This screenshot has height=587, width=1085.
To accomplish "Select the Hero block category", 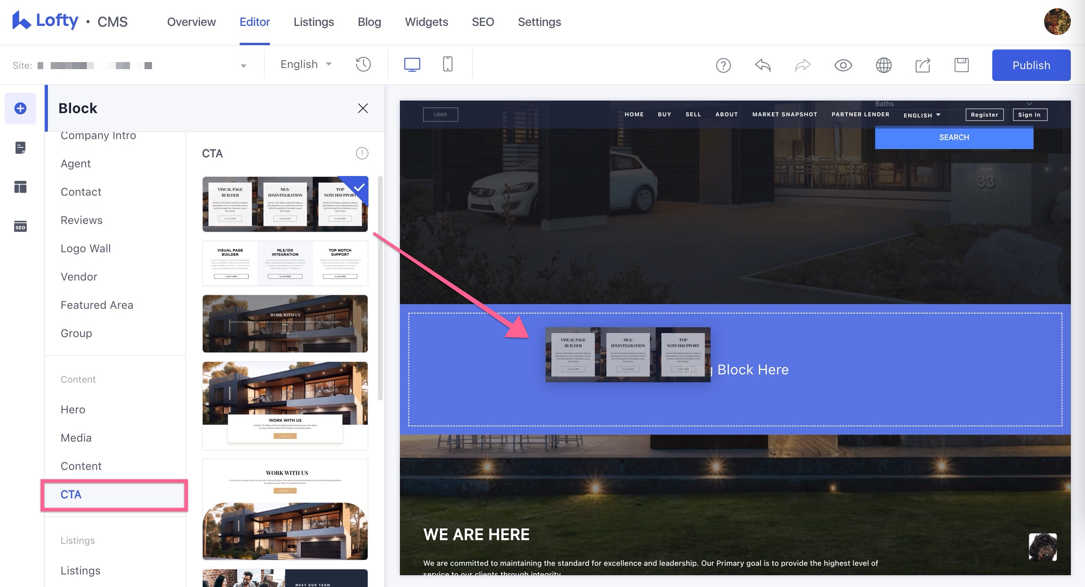I will 73,409.
